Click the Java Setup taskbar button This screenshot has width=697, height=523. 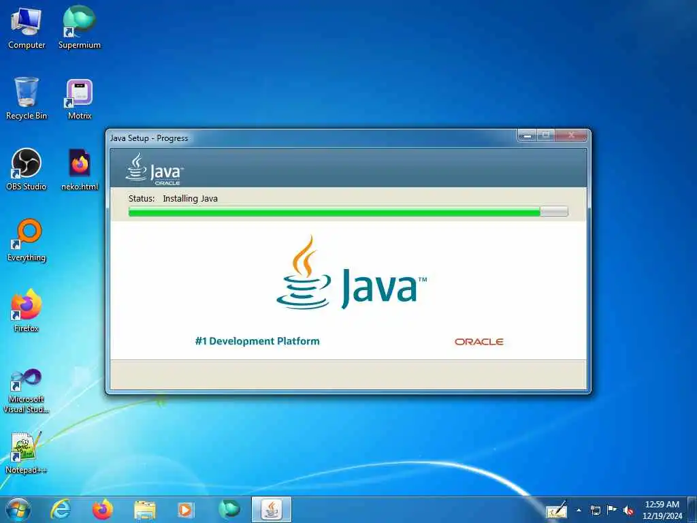click(x=271, y=509)
